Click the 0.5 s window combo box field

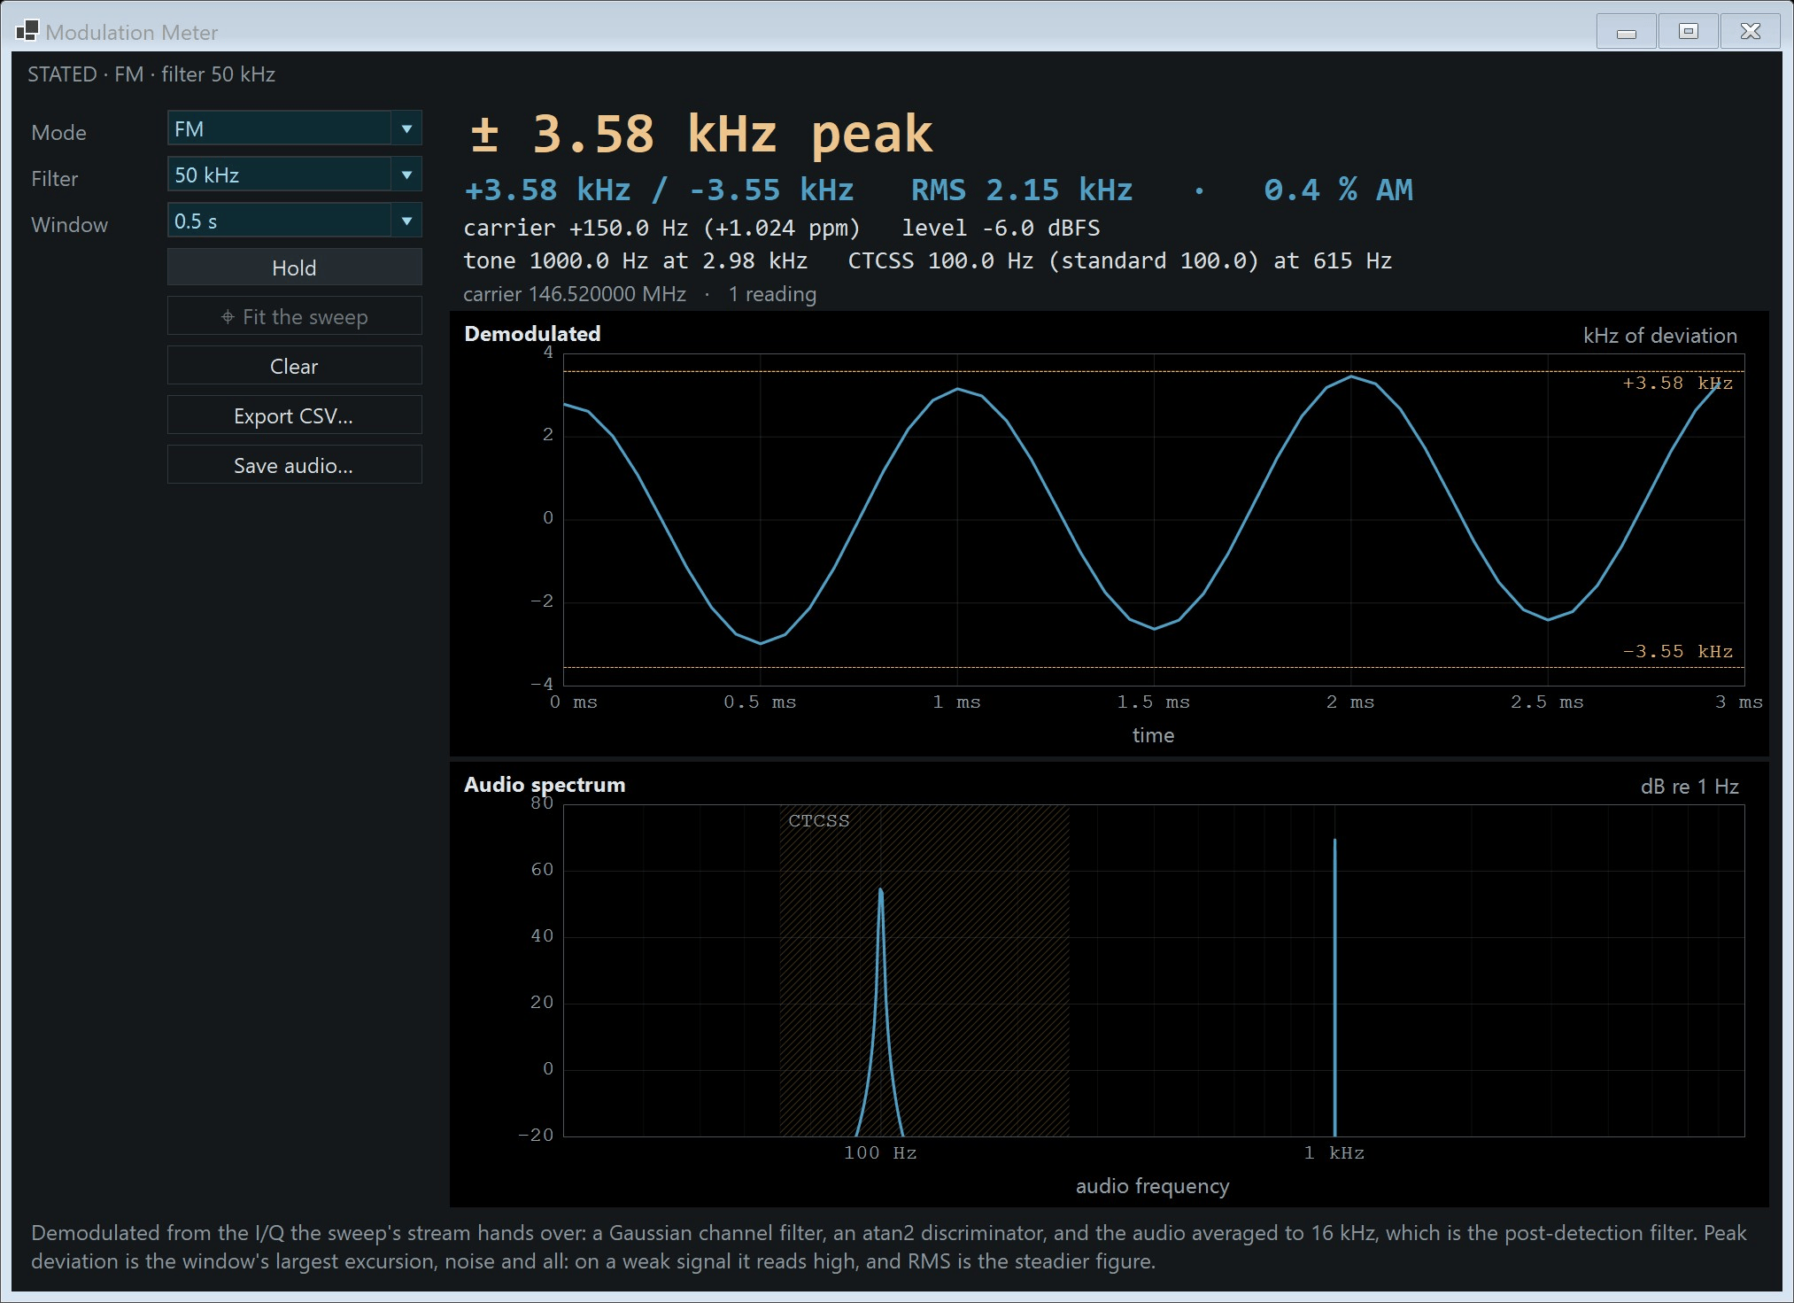pyautogui.click(x=294, y=221)
